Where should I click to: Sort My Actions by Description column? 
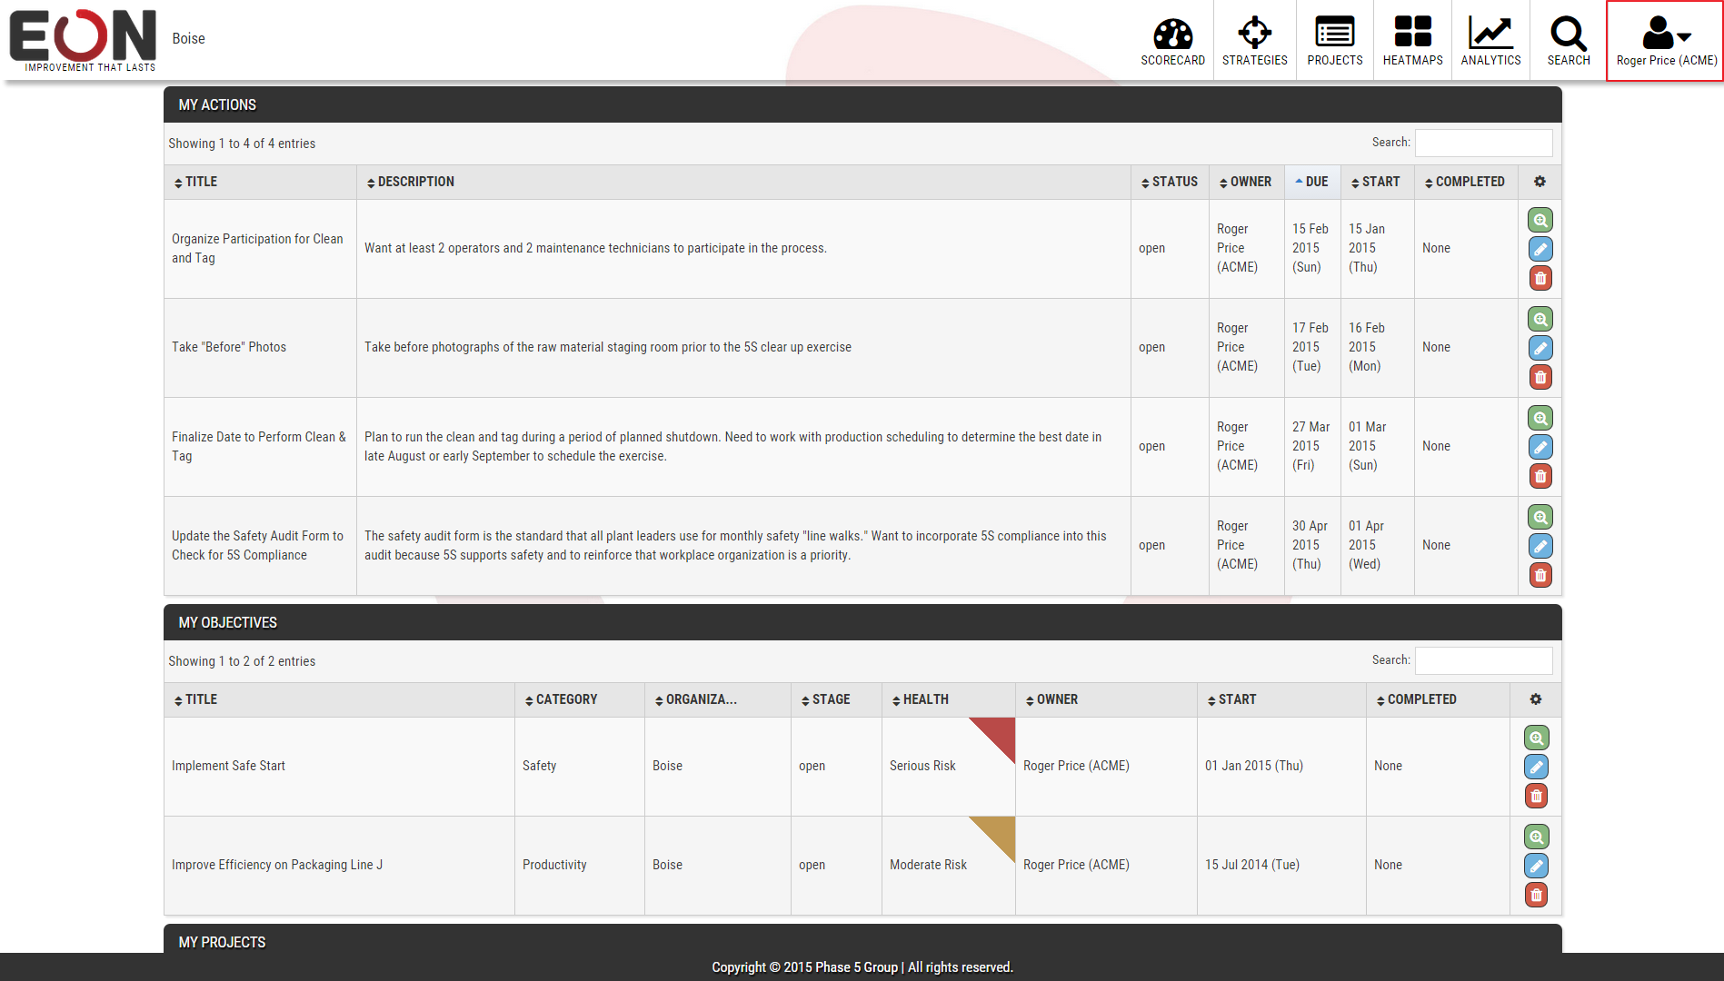click(x=743, y=182)
